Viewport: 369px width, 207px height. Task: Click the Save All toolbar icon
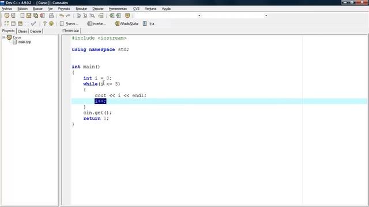36,16
